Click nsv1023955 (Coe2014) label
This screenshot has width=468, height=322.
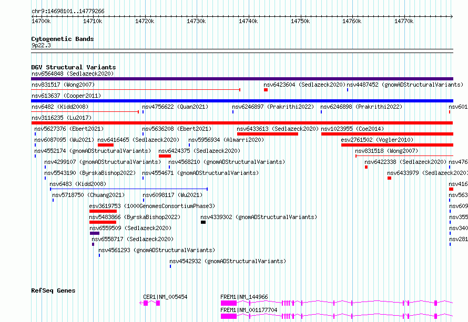coord(352,129)
